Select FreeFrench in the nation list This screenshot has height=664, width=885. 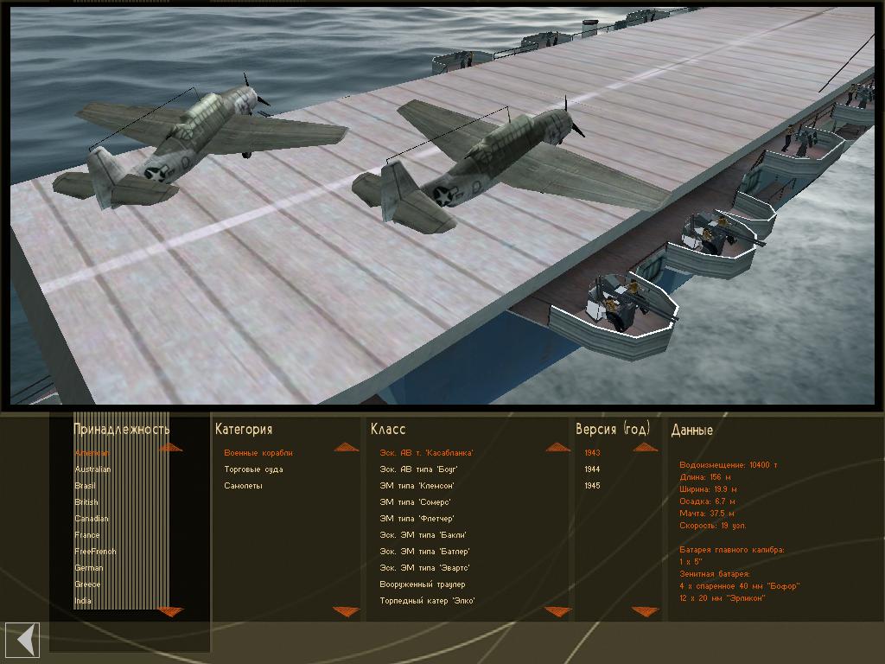pyautogui.click(x=95, y=552)
